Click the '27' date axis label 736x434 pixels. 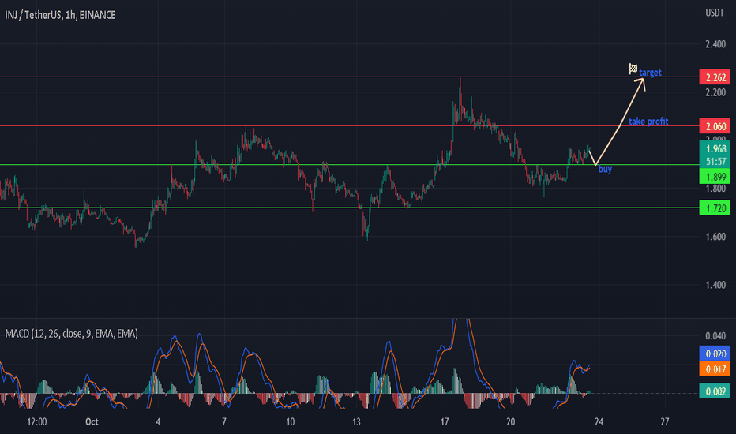665,422
